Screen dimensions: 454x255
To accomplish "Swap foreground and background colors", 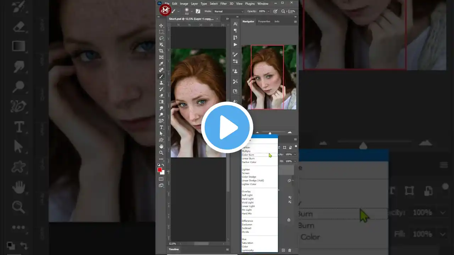I will (x=163, y=165).
